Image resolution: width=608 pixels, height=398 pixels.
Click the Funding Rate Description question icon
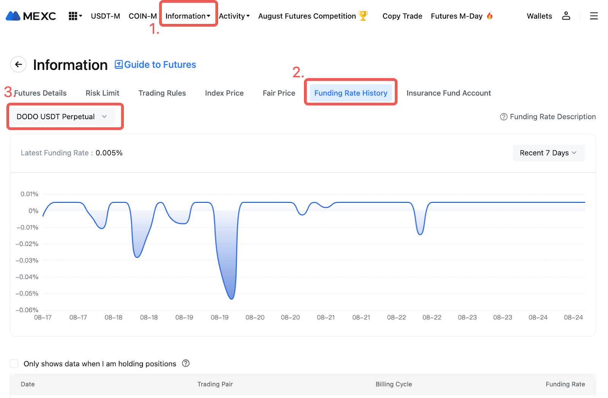coord(503,117)
